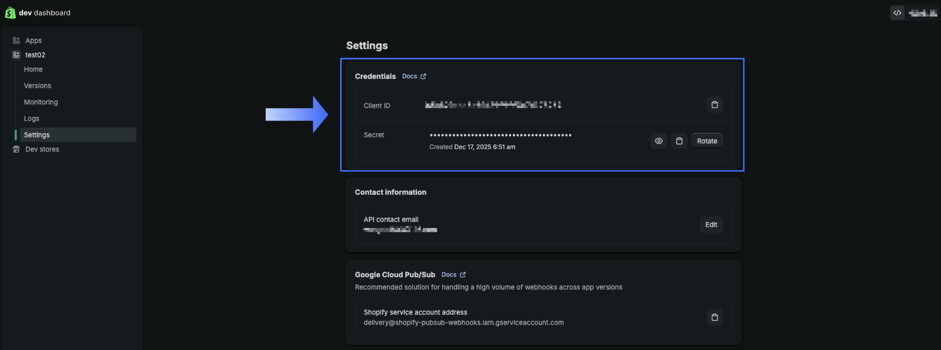Copy the Shopify service account address

point(714,317)
